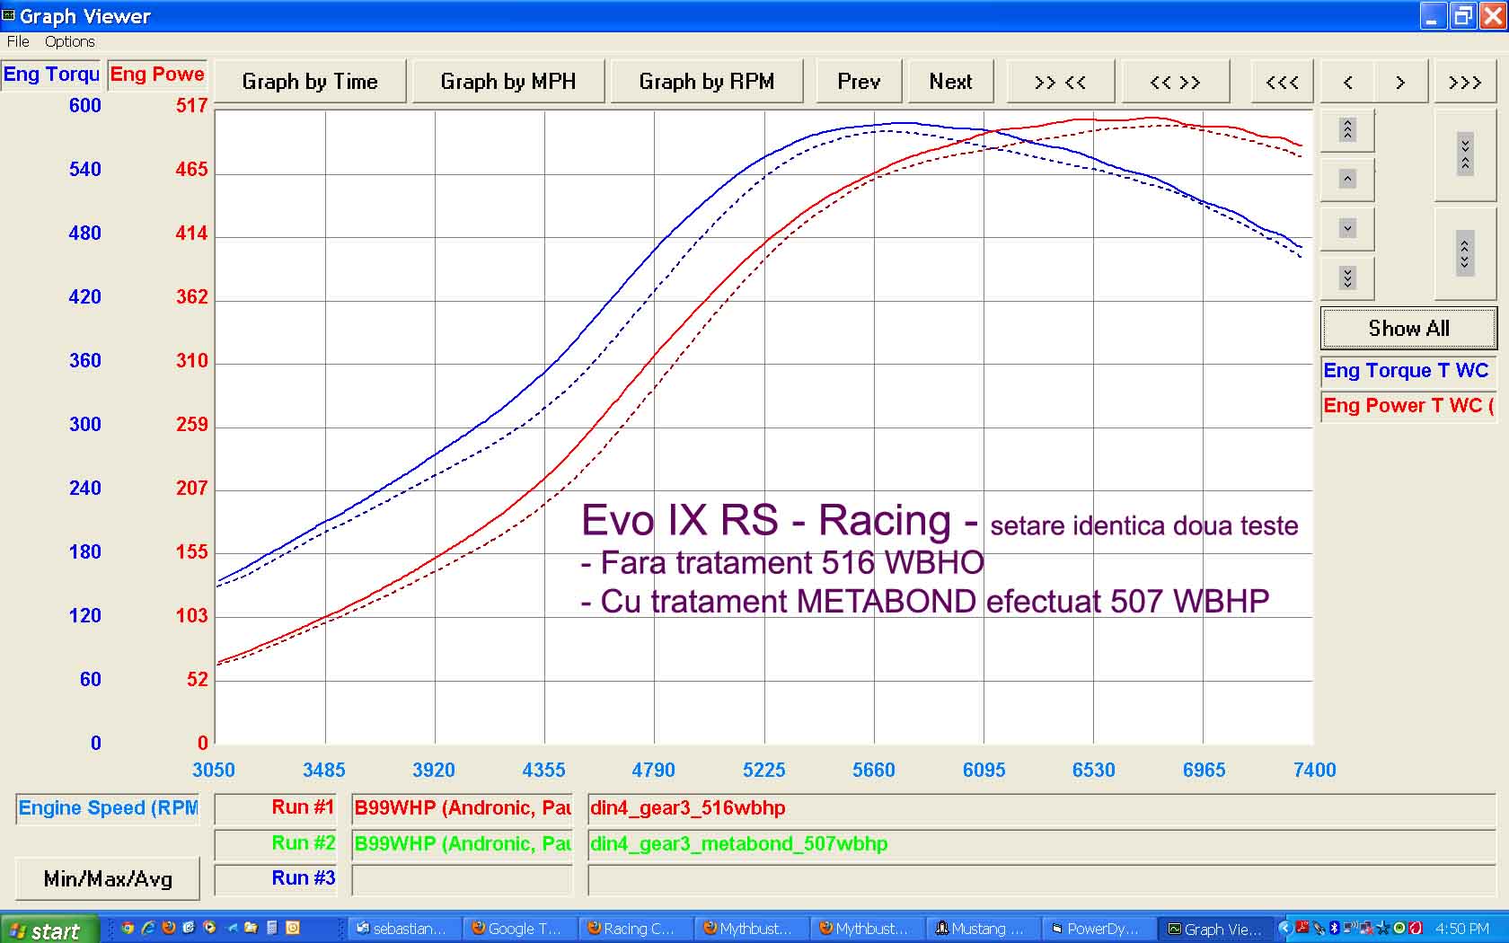Open the Windows Start menu
1509x943 pixels.
[49, 930]
